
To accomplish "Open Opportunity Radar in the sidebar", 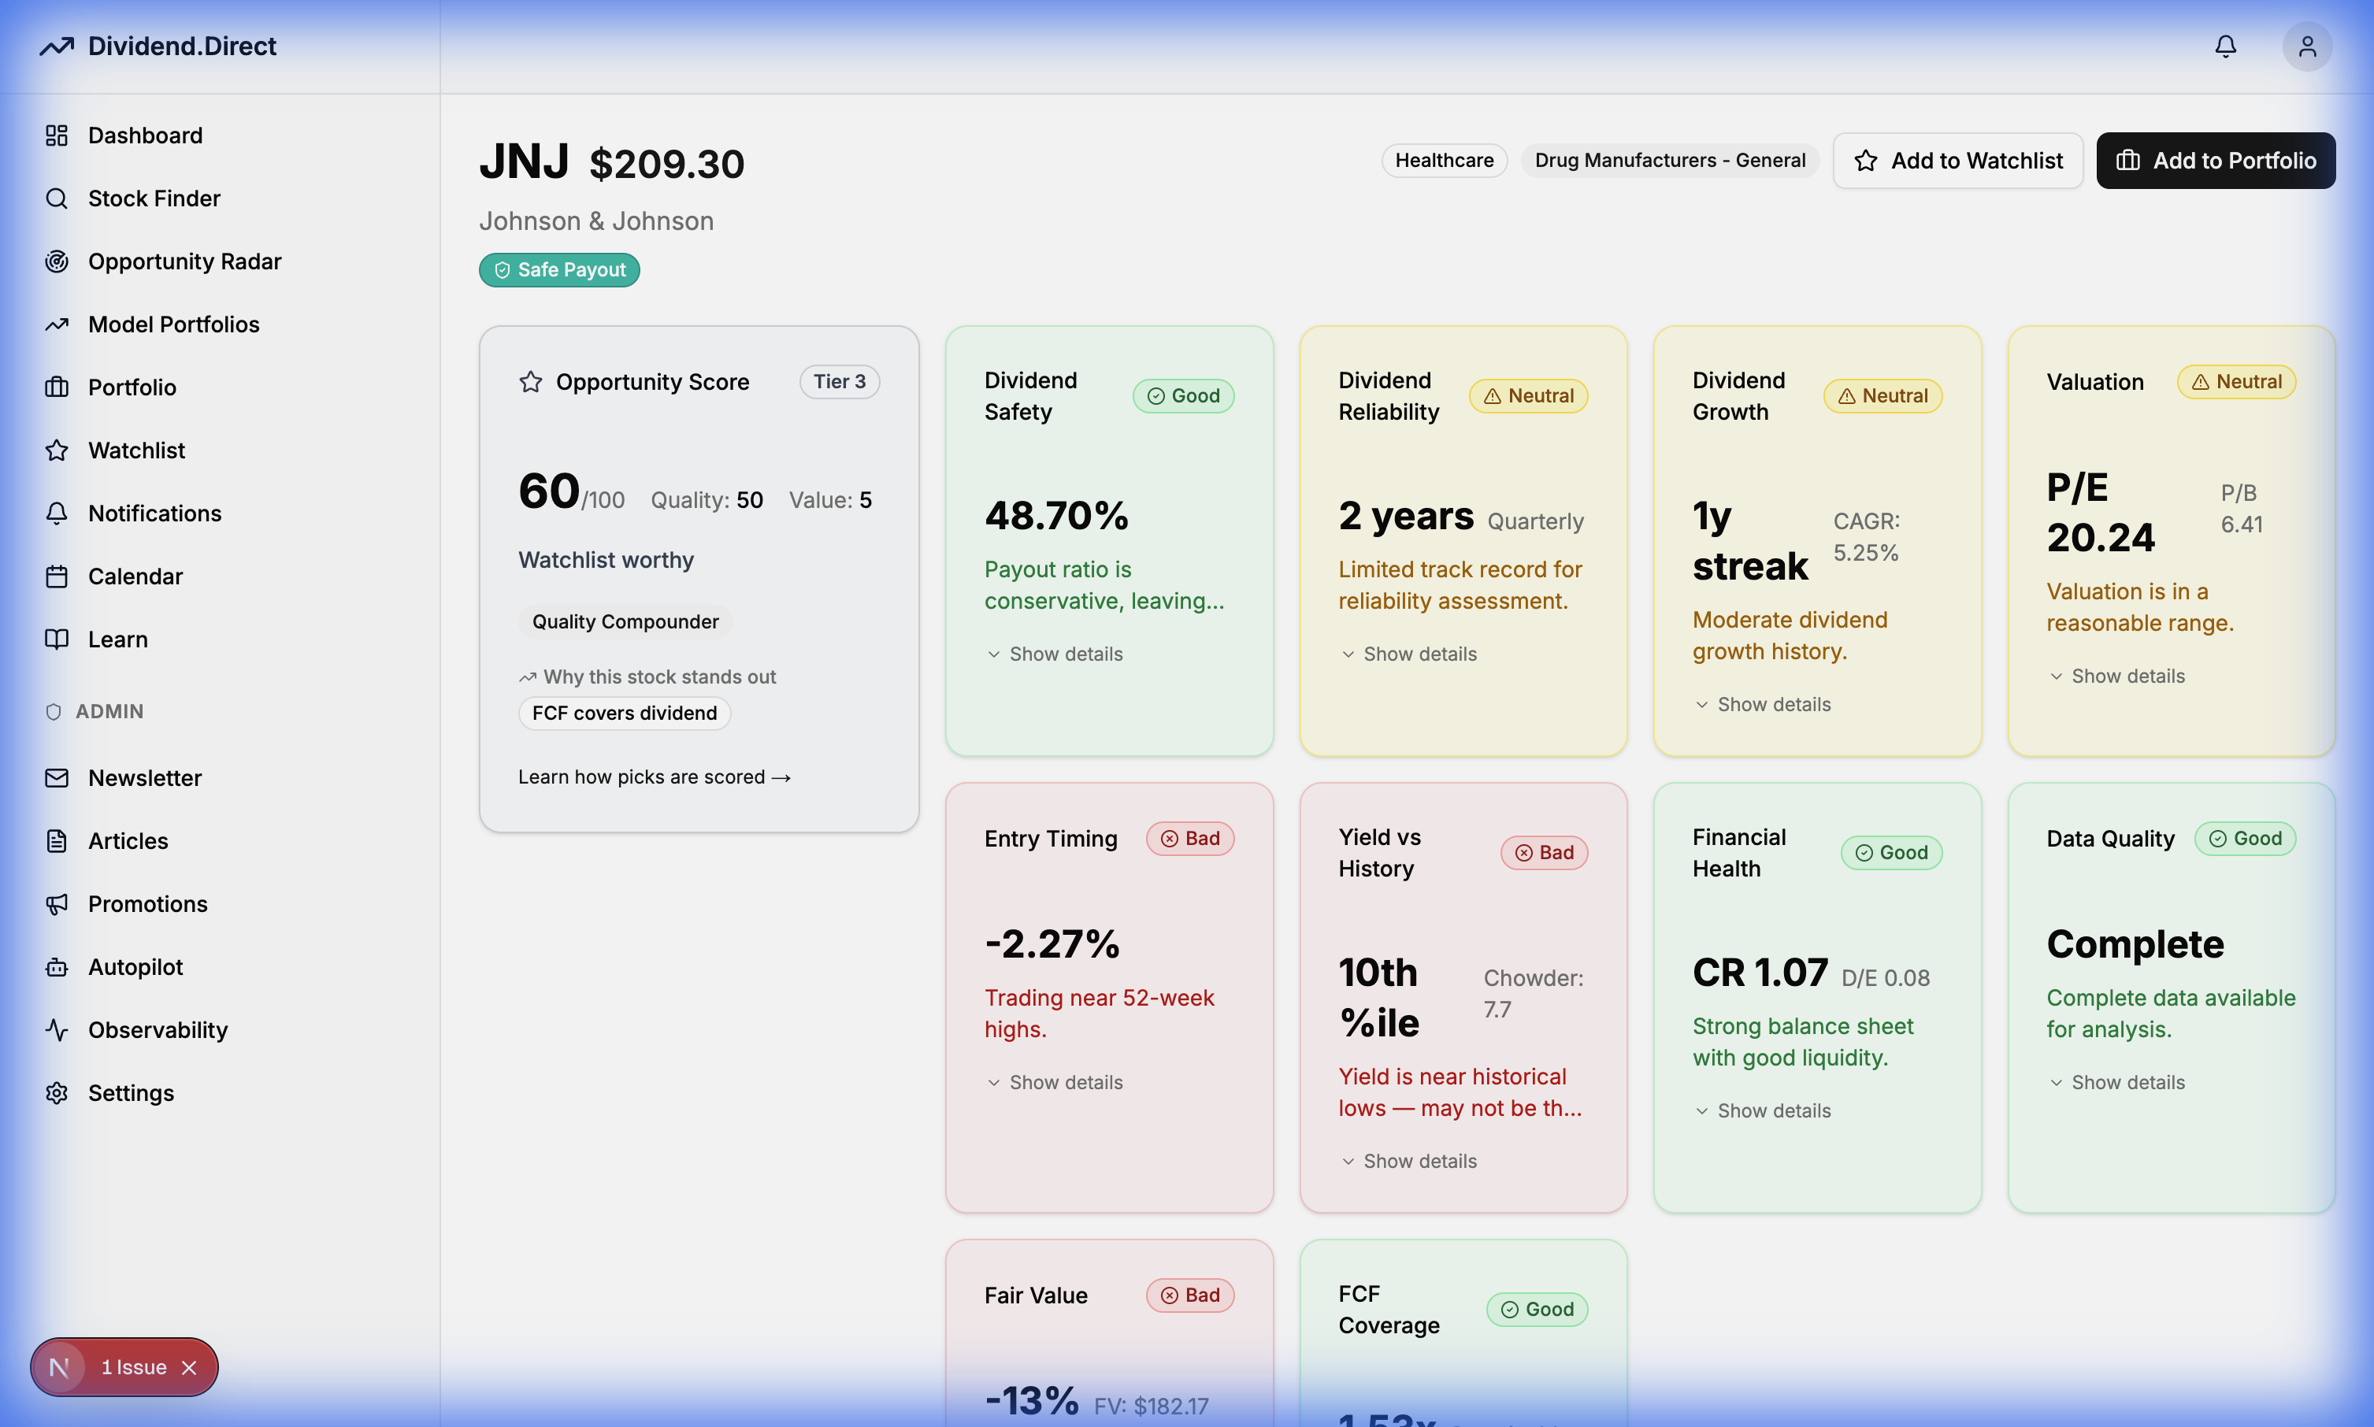I will point(184,261).
